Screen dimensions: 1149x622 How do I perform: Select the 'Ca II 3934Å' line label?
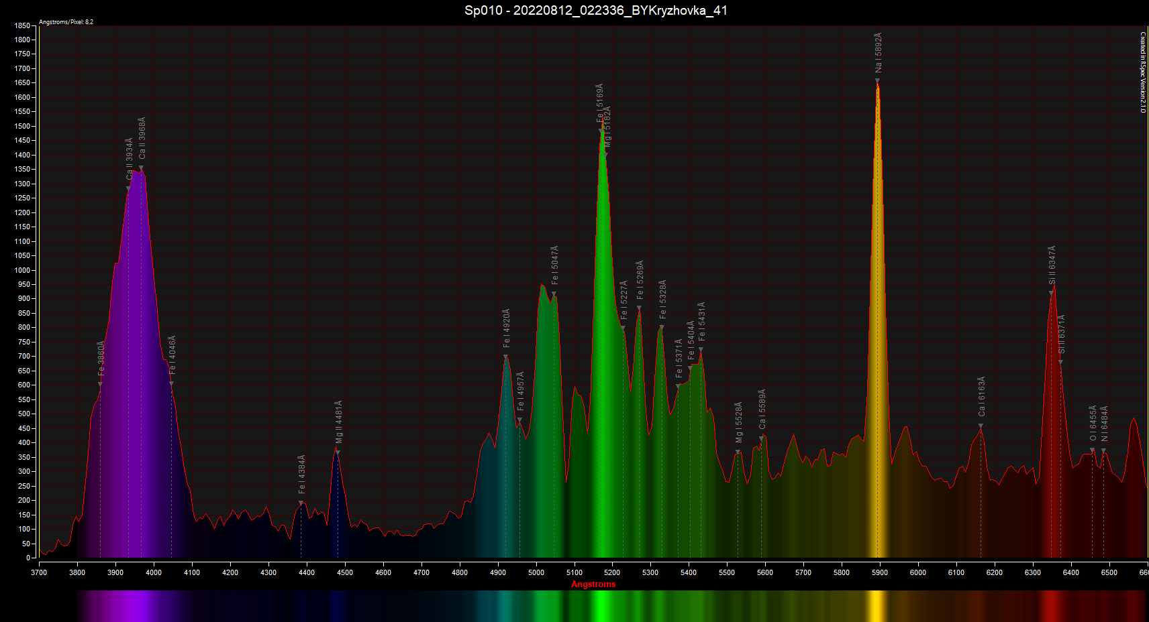click(x=130, y=160)
